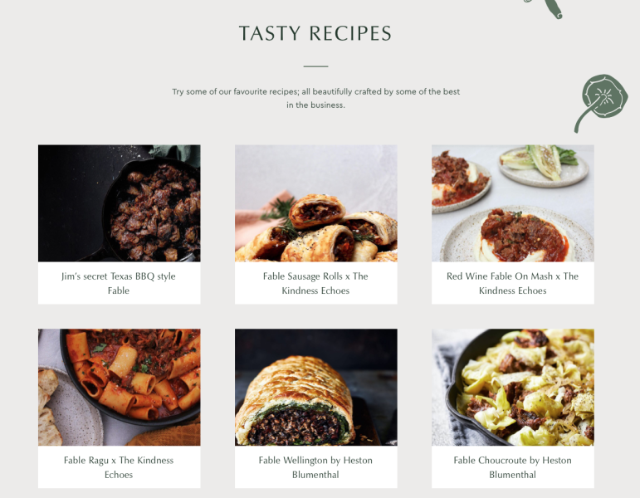Follow the 'Red Wine Fable On Mash' title link

pos(513,283)
